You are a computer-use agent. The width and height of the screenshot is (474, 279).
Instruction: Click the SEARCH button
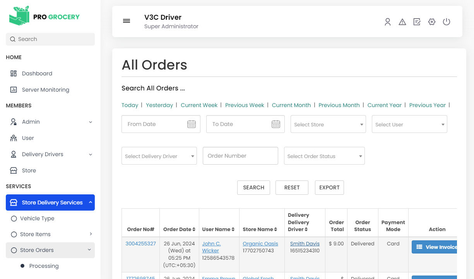[x=253, y=187]
